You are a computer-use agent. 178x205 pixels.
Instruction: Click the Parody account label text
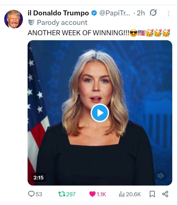tap(62, 22)
